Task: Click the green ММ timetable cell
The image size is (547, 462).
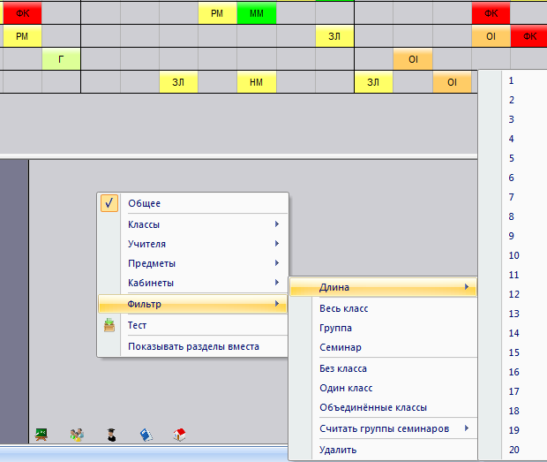Action: (x=257, y=14)
